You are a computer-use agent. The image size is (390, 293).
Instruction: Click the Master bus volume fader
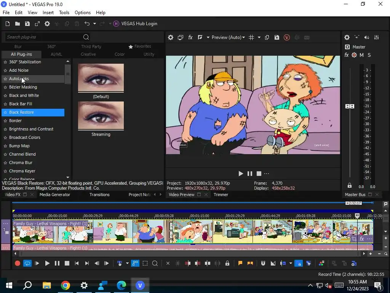coord(350,106)
